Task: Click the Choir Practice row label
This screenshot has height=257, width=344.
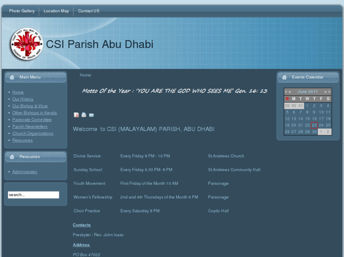Action: point(87,211)
